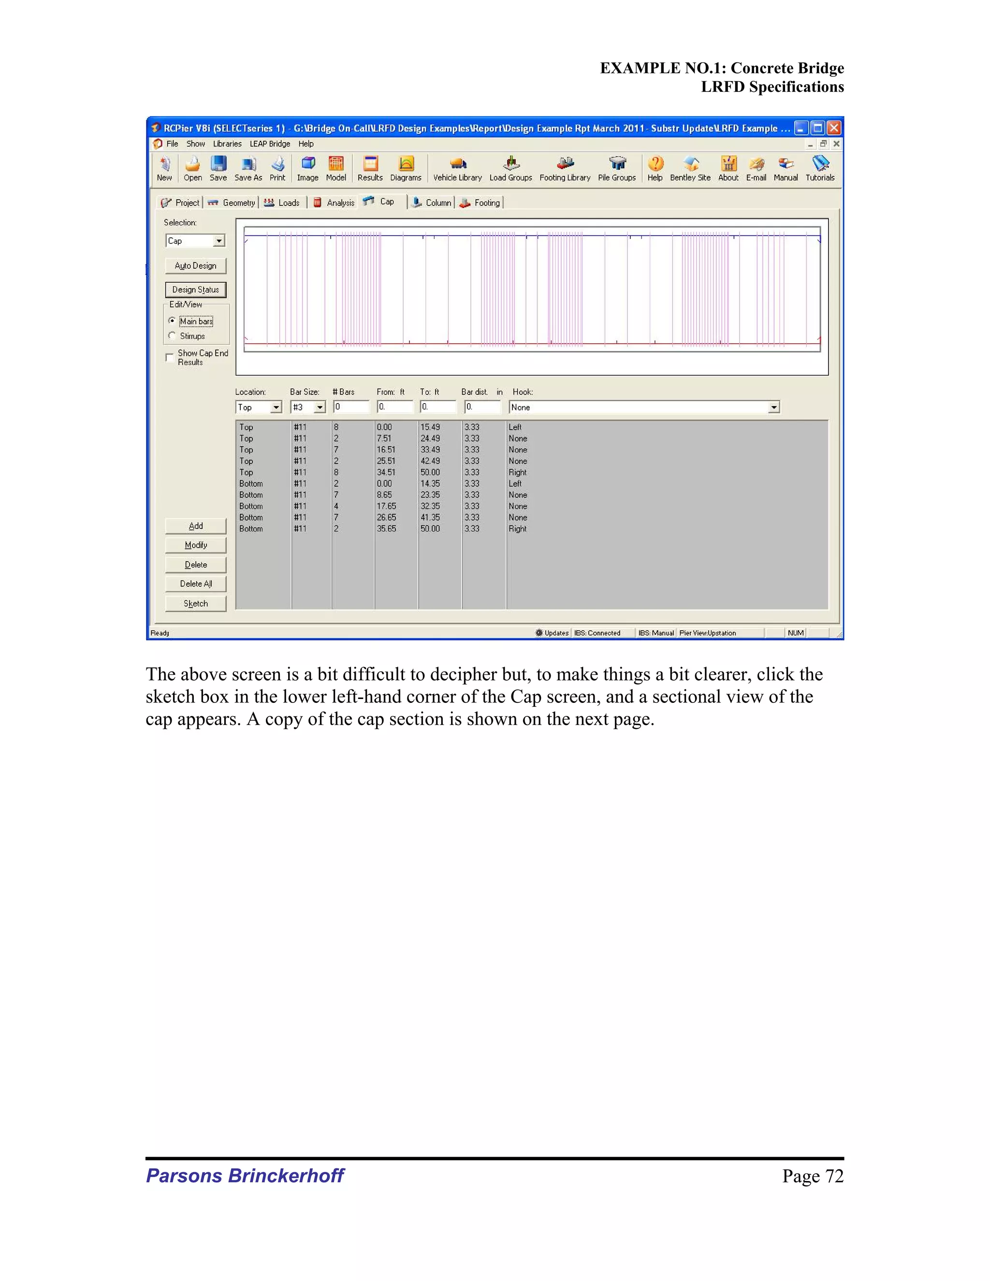This screenshot has height=1281, width=990.
Task: Expand the Hook None dropdown
Action: [x=773, y=407]
